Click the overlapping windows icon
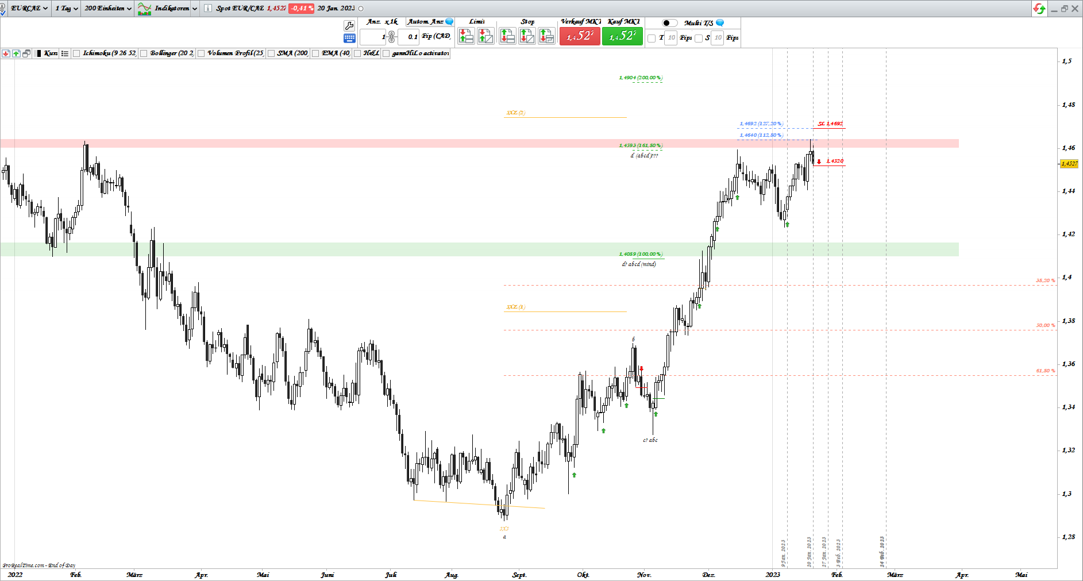 [x=26, y=53]
